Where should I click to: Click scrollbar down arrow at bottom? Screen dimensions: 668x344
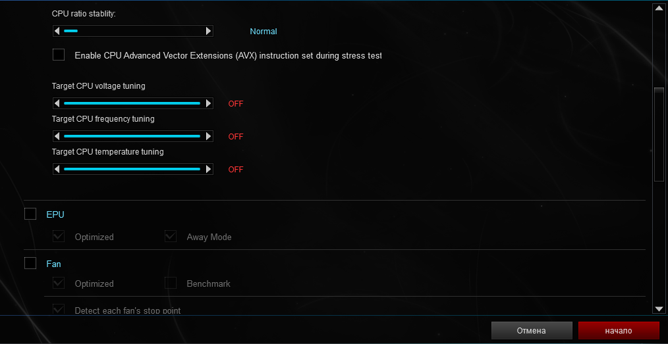tap(658, 308)
